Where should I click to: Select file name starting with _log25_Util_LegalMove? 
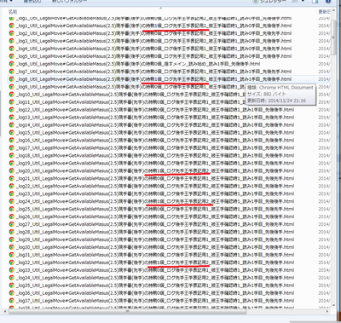(155, 209)
